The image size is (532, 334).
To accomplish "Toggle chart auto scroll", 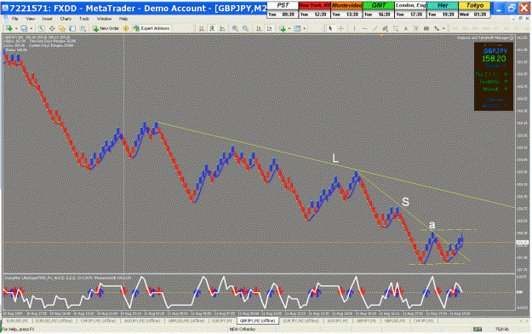I will pos(259,29).
